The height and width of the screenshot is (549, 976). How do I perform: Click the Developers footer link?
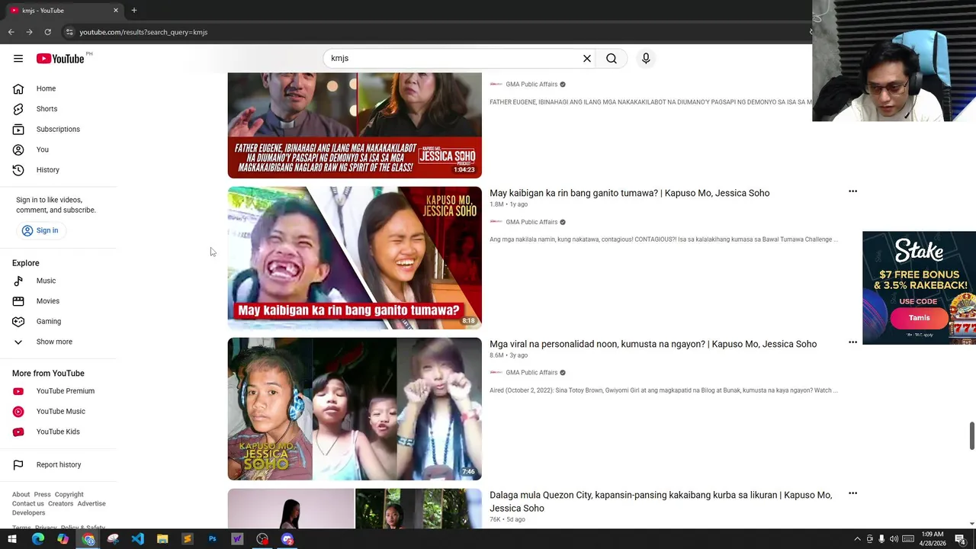pyautogui.click(x=28, y=512)
